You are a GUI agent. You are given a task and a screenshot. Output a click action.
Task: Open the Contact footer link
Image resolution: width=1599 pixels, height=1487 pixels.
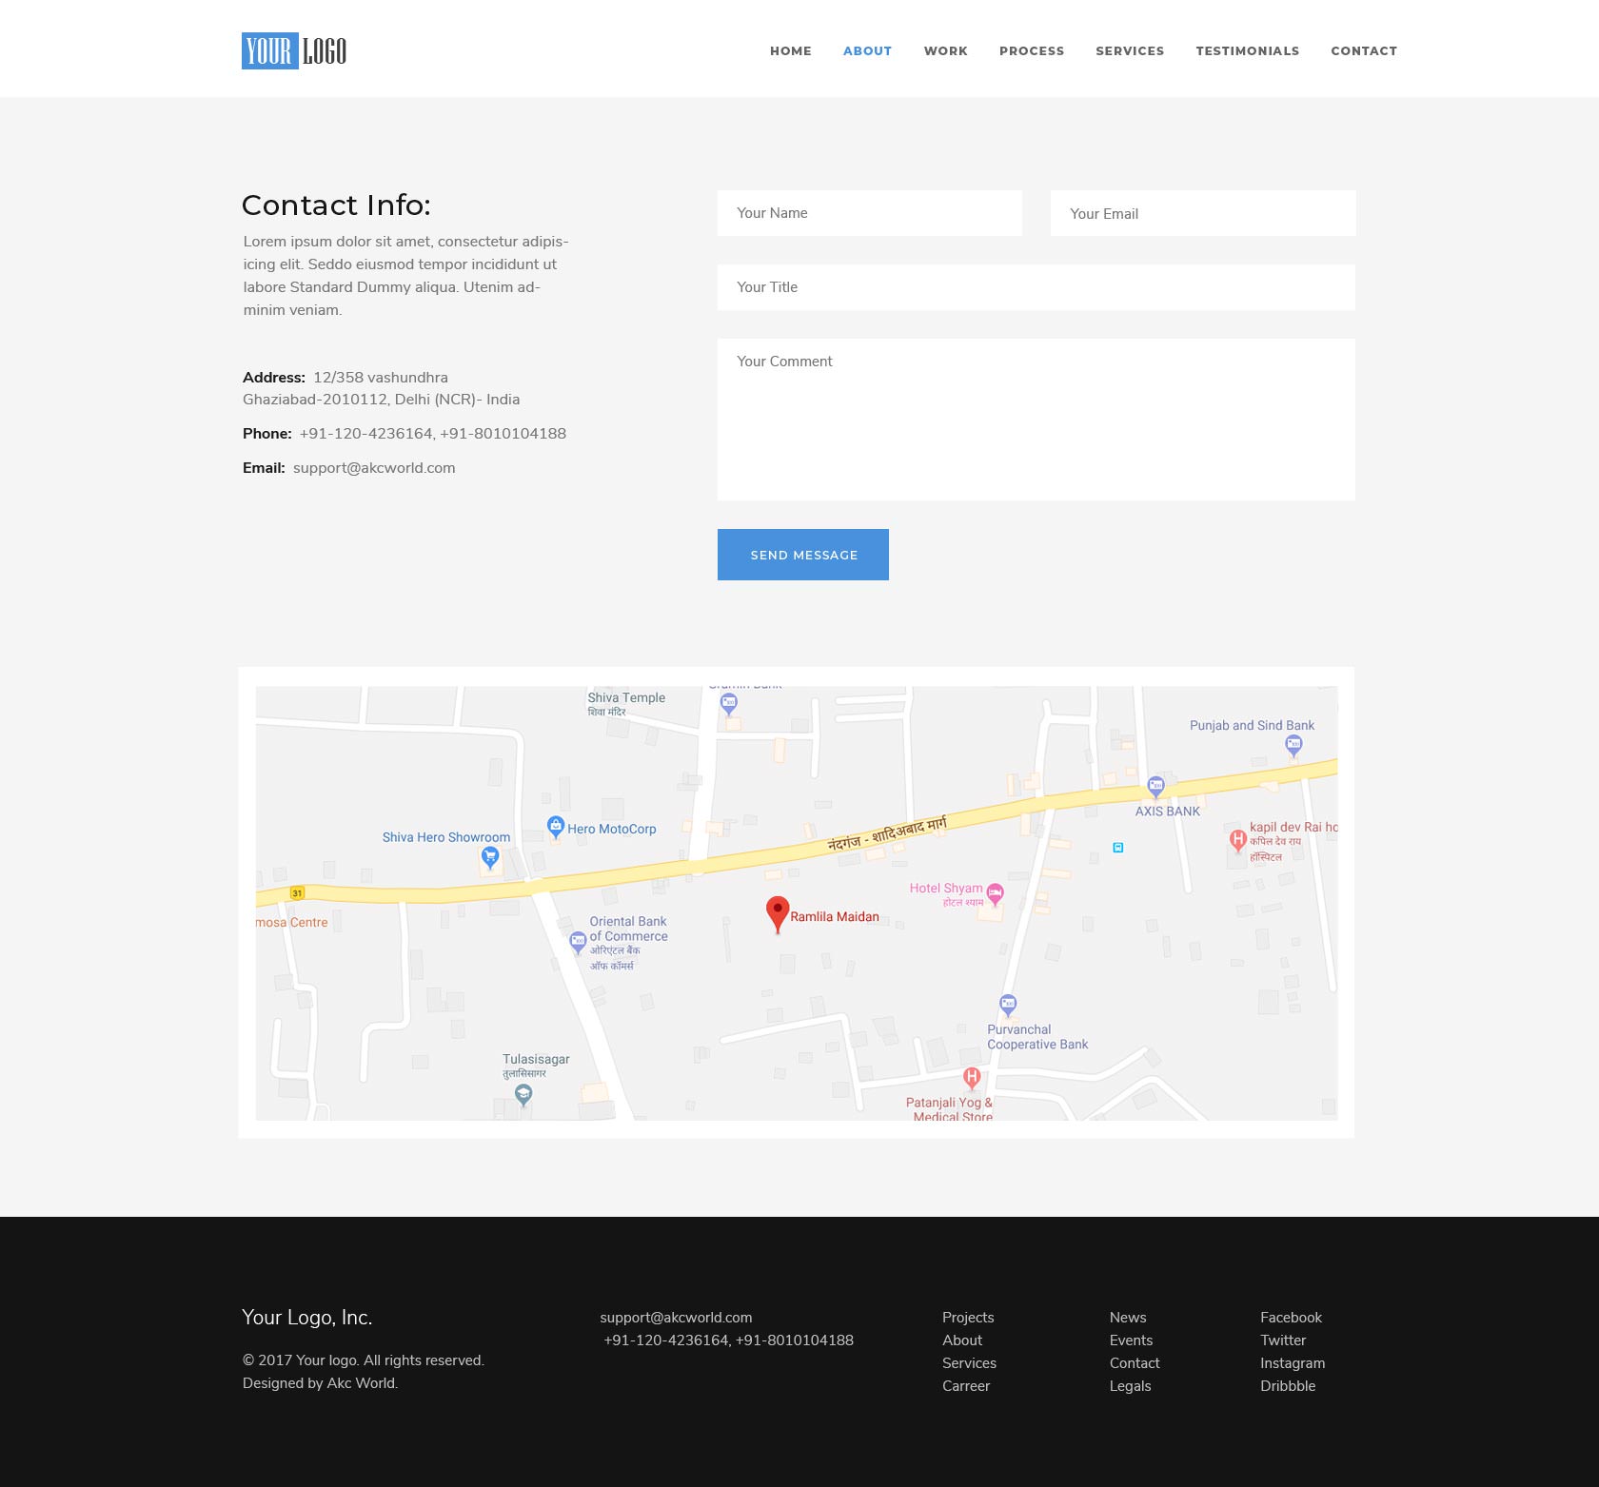pos(1135,1363)
